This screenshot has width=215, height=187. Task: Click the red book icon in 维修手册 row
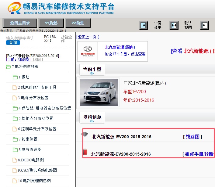[85, 152]
